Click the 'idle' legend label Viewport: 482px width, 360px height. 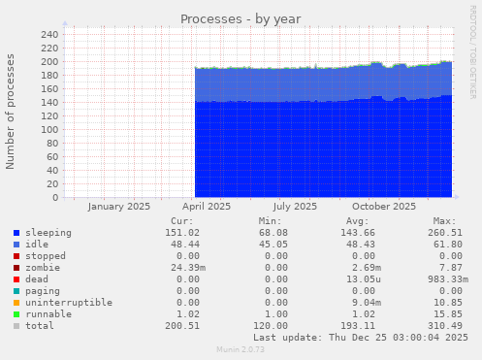click(x=37, y=245)
